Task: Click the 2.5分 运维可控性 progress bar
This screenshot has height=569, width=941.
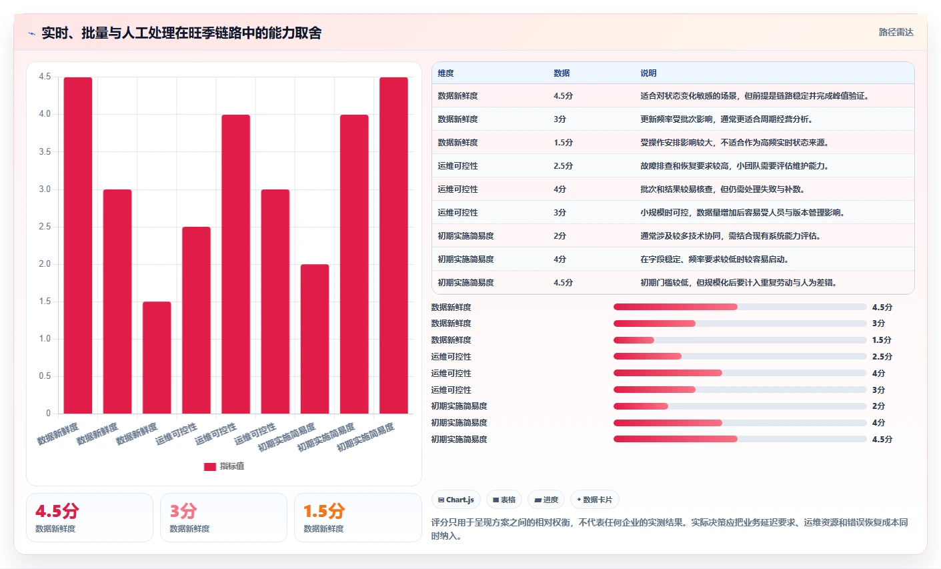Action: (x=740, y=357)
